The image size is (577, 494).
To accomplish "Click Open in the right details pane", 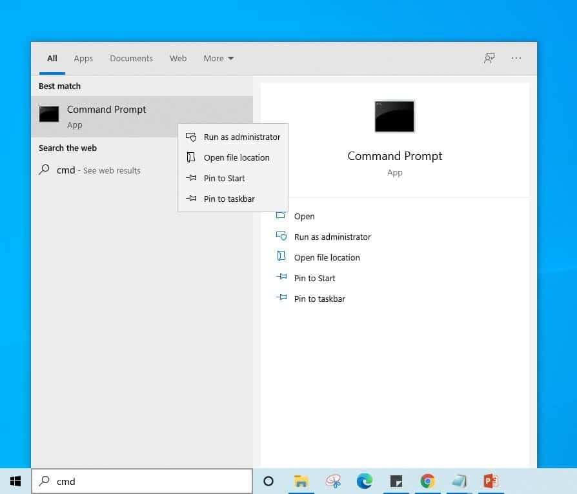I will tap(304, 216).
